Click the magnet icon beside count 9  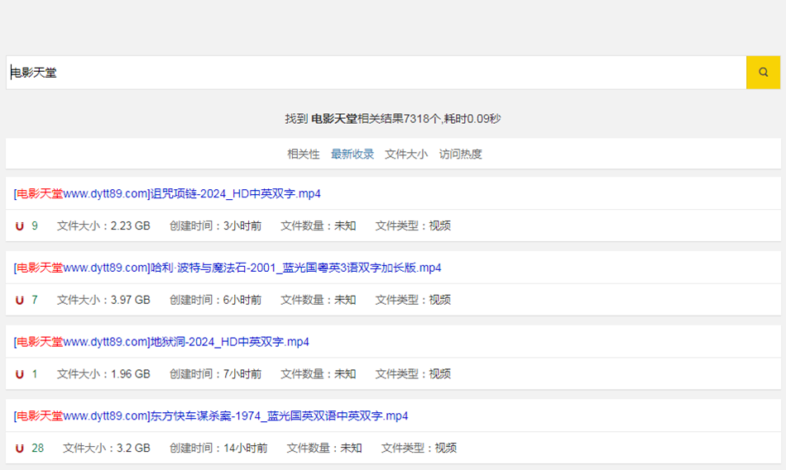pos(20,226)
